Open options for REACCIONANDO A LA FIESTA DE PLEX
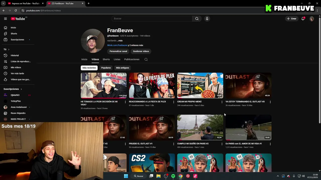321x180 pixels. pos(174,102)
